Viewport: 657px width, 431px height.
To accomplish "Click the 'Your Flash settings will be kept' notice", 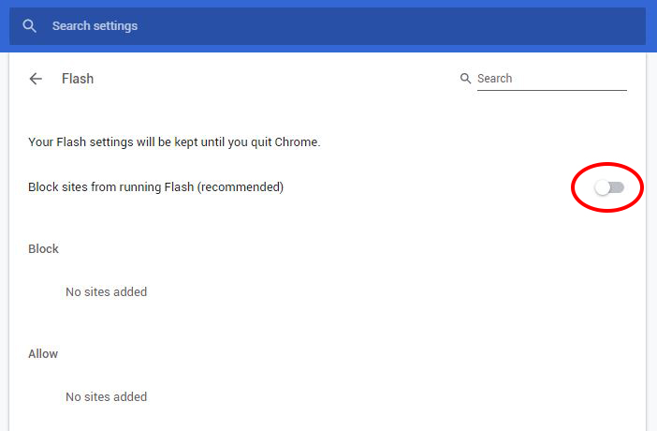I will coord(174,141).
